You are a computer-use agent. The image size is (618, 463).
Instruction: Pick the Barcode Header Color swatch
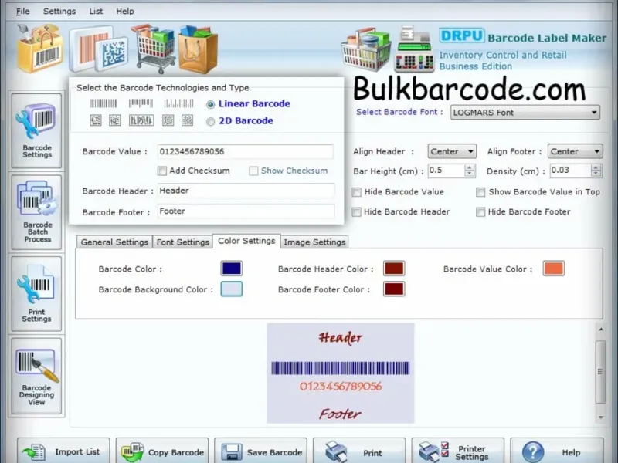point(394,269)
